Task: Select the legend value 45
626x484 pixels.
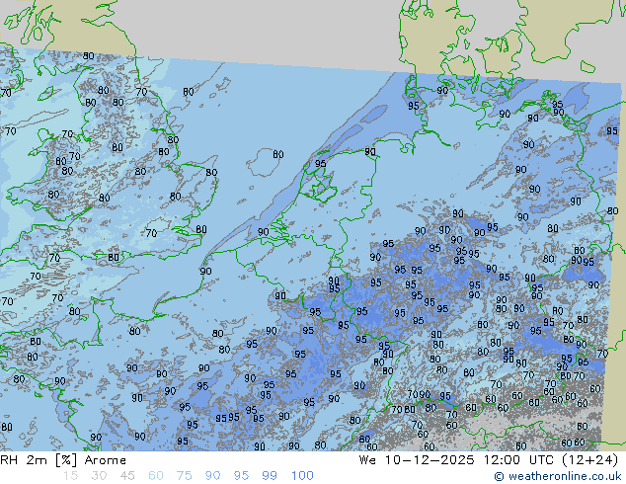Action: pos(127,476)
